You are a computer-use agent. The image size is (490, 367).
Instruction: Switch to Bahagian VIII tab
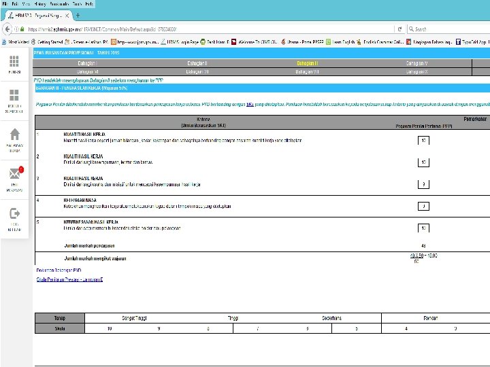coord(307,72)
